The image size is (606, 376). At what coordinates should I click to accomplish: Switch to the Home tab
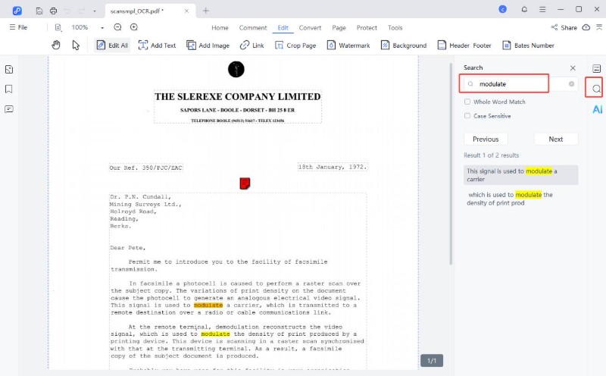(220, 28)
